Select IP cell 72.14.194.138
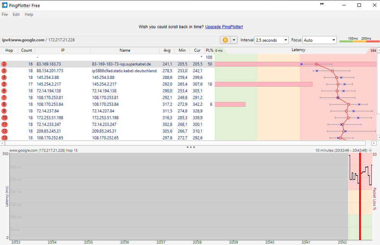380x245 pixels. tap(49, 91)
